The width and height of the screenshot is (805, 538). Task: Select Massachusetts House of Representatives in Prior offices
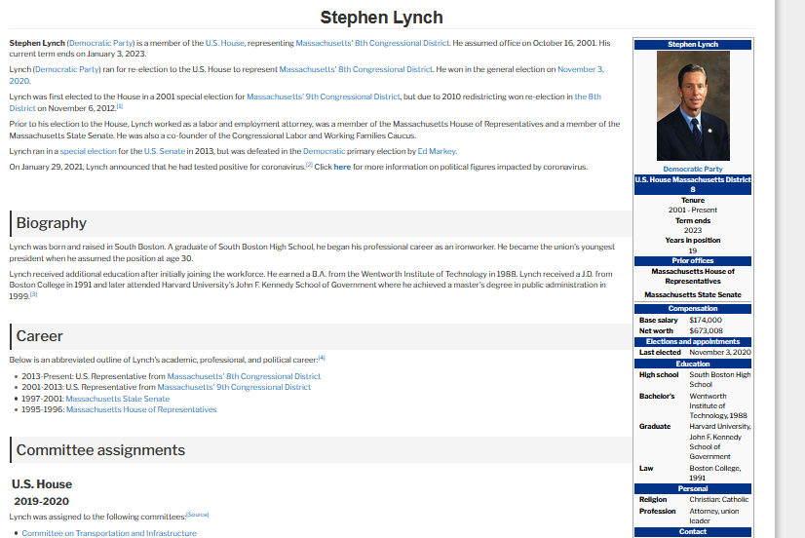[x=693, y=276]
